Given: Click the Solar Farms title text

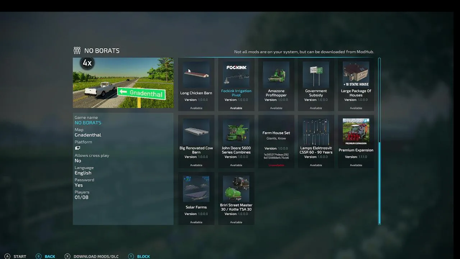Looking at the screenshot, I should click(196, 207).
